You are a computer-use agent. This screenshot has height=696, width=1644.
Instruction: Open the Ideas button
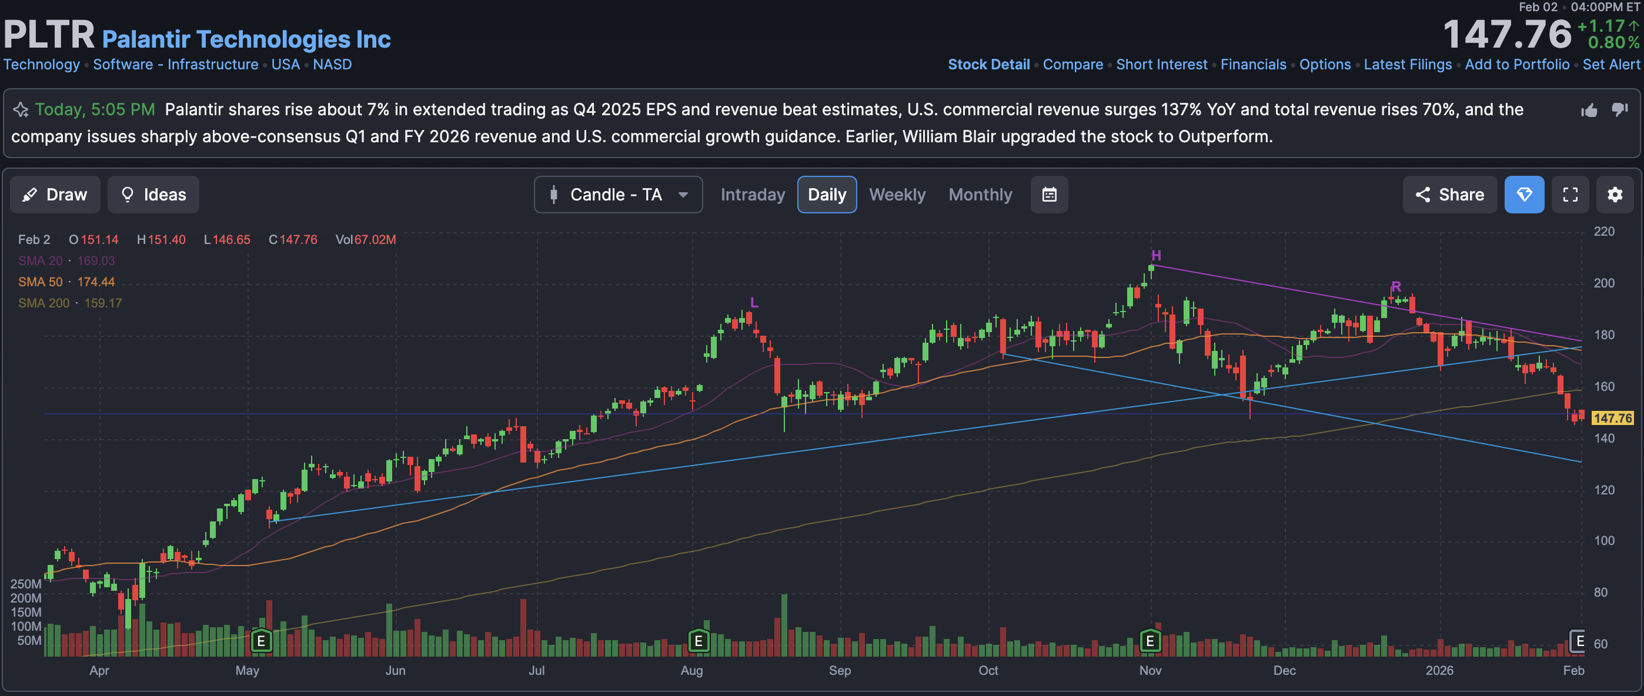[x=153, y=195]
